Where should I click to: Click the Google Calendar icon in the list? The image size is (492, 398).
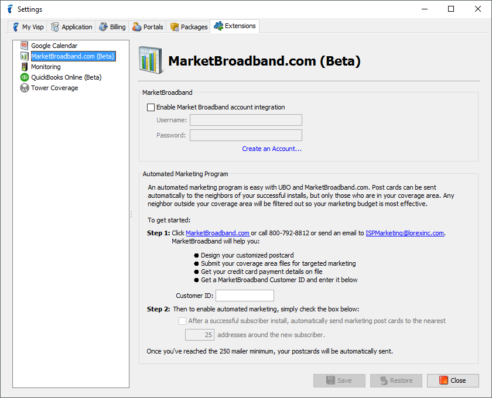coord(25,46)
